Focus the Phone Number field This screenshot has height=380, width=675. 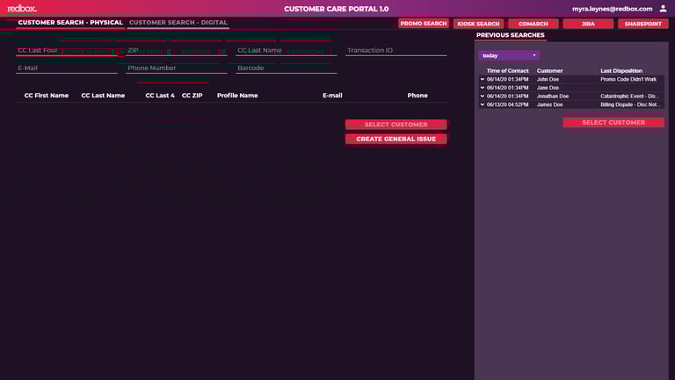tap(176, 68)
